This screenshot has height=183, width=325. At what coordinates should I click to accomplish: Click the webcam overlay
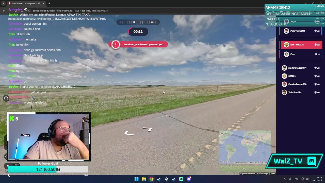coord(49,137)
